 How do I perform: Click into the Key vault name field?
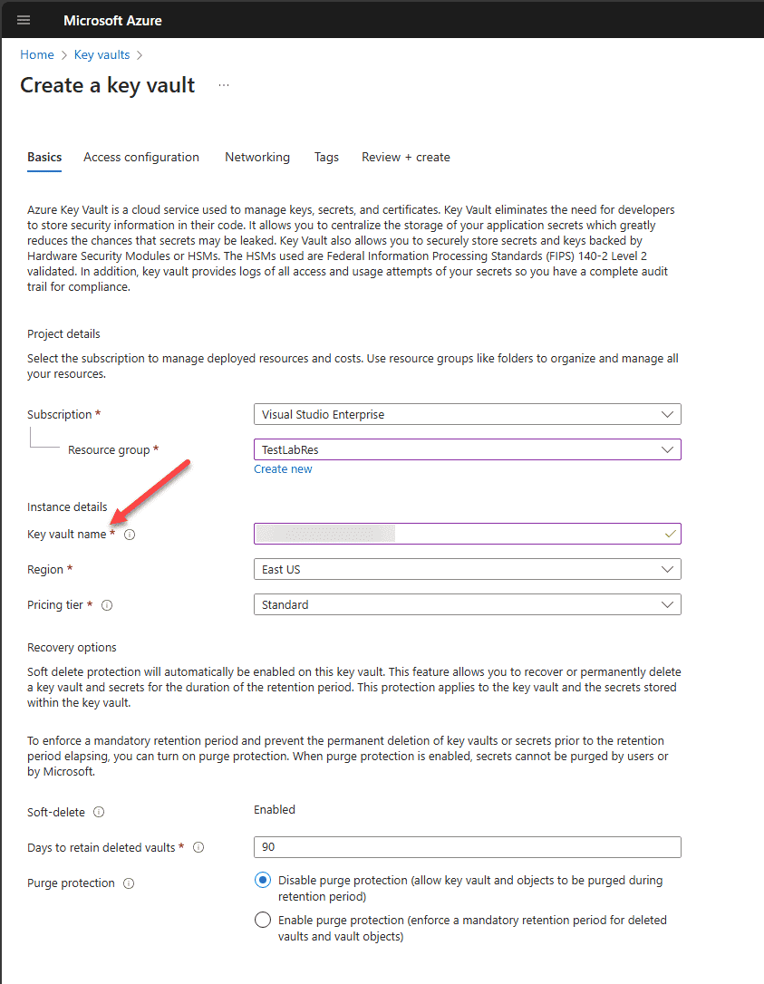click(467, 534)
